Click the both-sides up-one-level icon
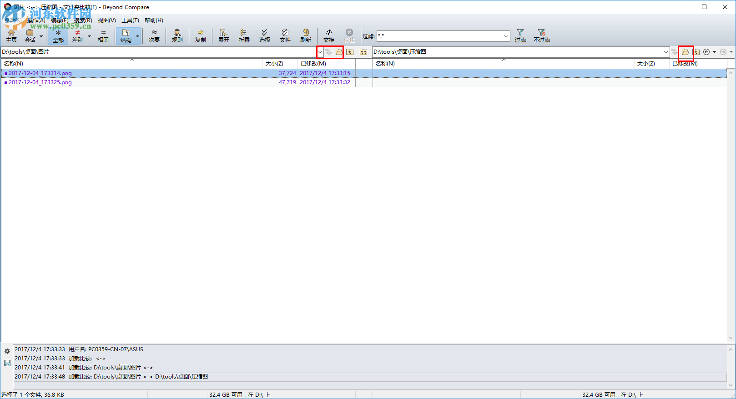736x399 pixels. coord(363,52)
